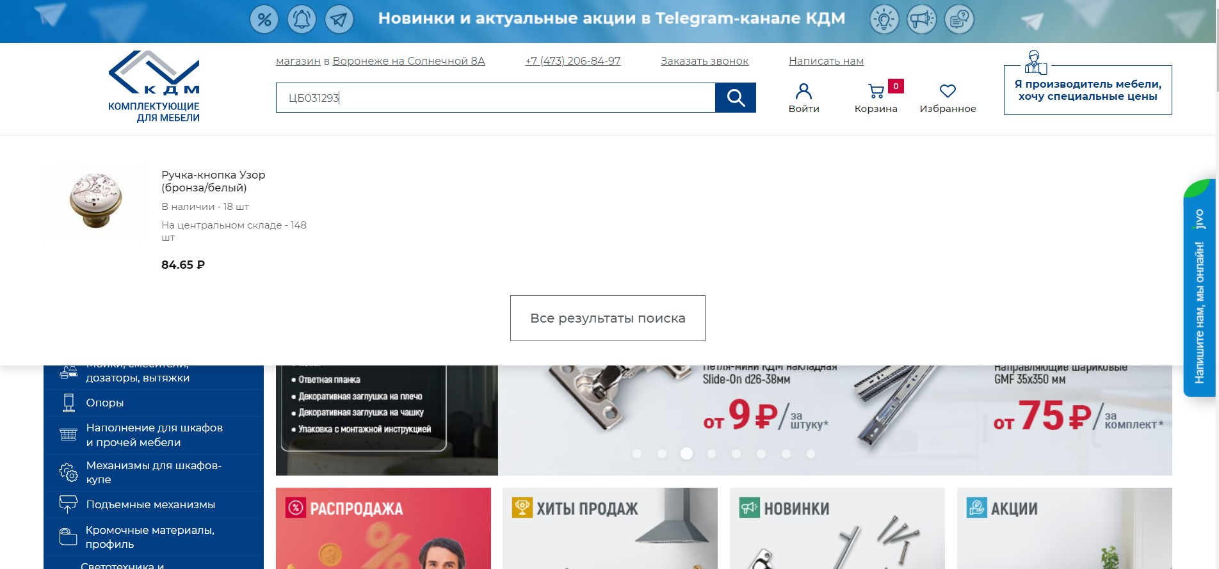Open Механизмы для шкафов-купе category
Screen dimensions: 1219x569
tap(154, 472)
